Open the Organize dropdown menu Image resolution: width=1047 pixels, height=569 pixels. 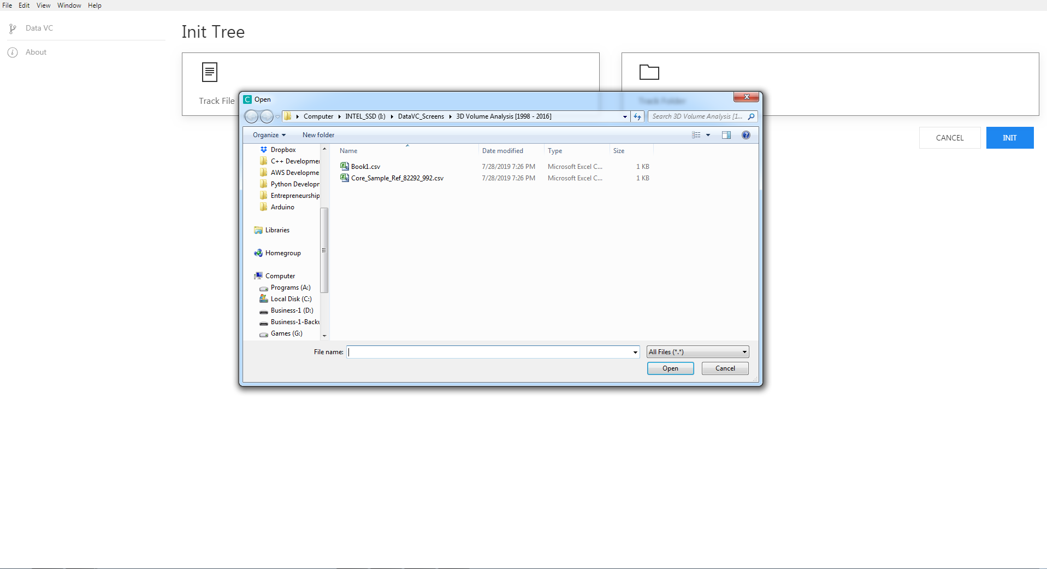[269, 135]
